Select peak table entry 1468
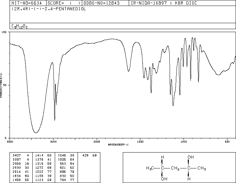Viewport: 236px width, 183px height. pos(17,180)
